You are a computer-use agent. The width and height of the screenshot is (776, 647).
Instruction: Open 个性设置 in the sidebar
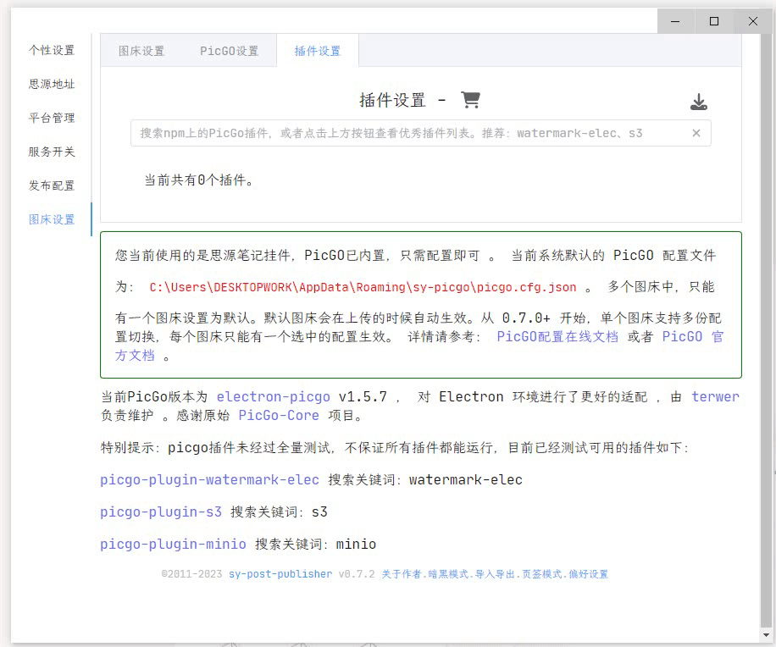click(x=52, y=50)
